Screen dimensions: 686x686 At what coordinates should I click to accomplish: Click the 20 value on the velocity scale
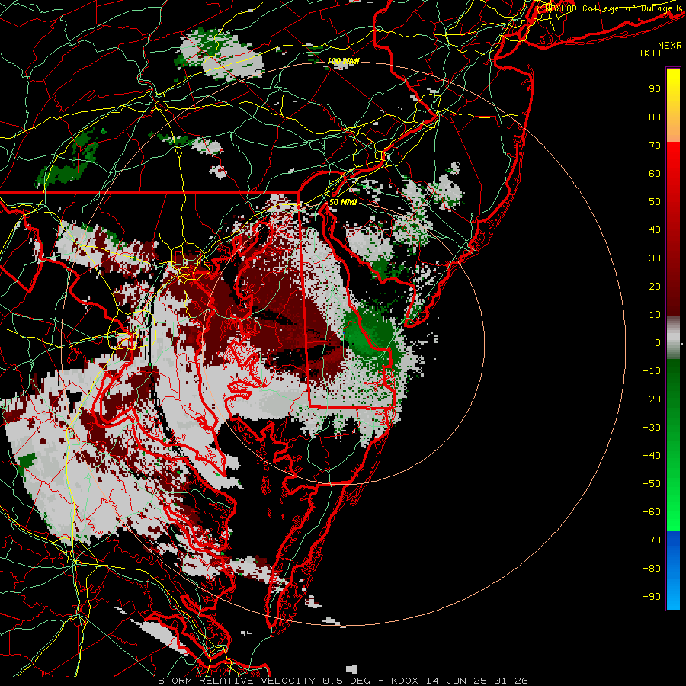coord(655,286)
